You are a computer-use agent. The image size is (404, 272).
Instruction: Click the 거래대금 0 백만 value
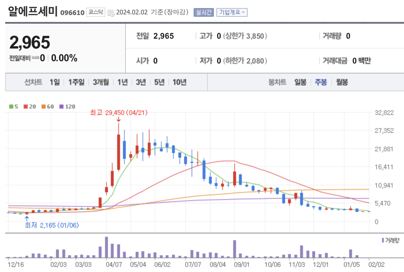pos(362,61)
